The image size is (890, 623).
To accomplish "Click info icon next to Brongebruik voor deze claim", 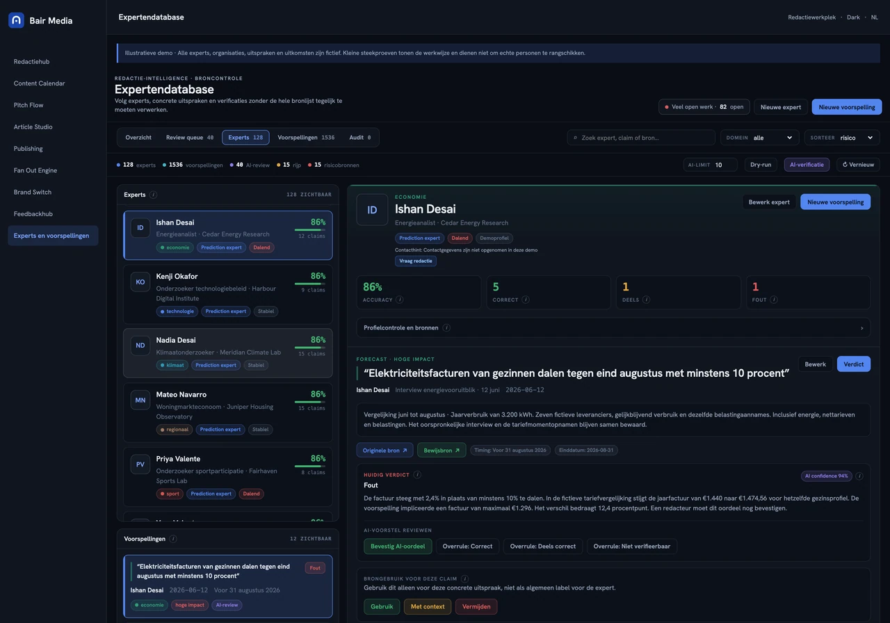I will [464, 578].
